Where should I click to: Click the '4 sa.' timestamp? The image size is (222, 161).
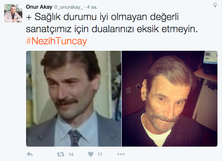(x=92, y=7)
